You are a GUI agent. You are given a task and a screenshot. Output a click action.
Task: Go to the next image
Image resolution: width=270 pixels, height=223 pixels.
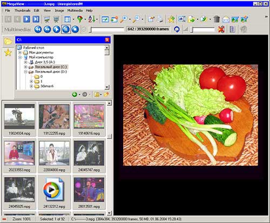tap(26, 19)
